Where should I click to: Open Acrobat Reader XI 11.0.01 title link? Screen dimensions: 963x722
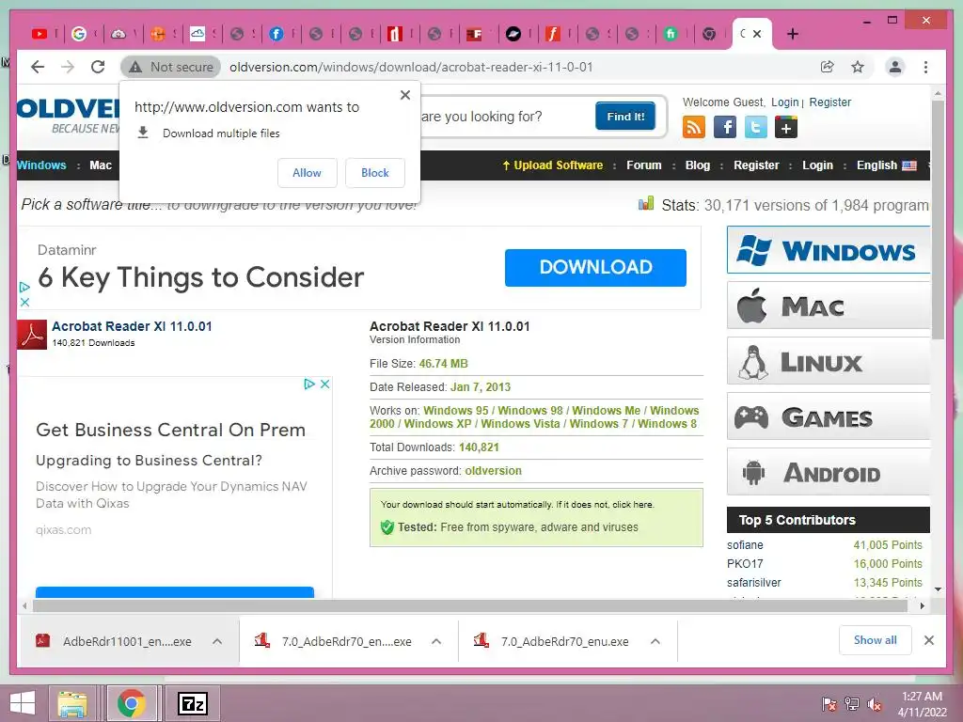tap(132, 326)
